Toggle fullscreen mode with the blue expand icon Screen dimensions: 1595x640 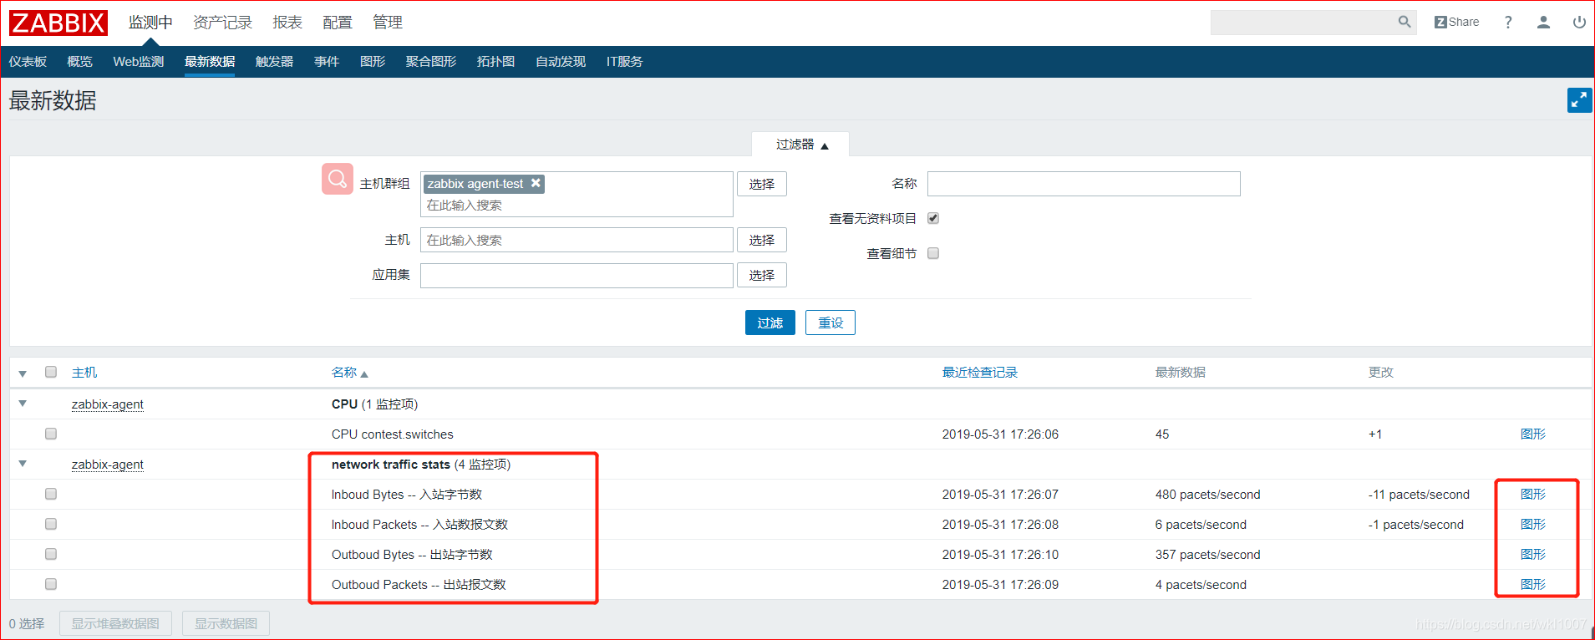[x=1579, y=100]
